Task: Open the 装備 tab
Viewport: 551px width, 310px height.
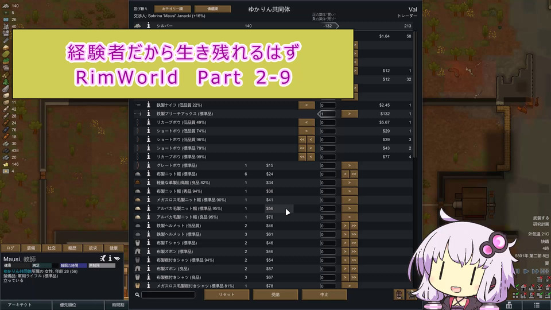Action: click(31, 248)
